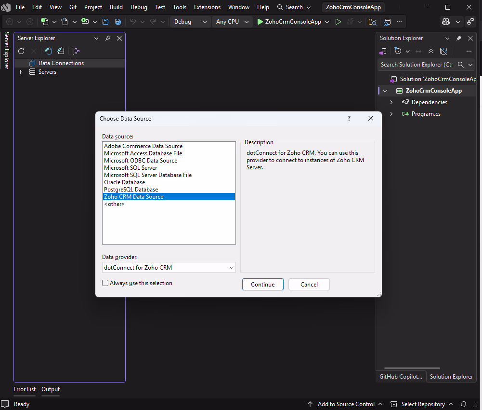Expand the Dependencies node
The width and height of the screenshot is (482, 410).
[x=391, y=102]
